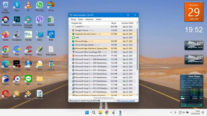Image resolution: width=207 pixels, height=116 pixels.
Task: Open the WhatsApp desktop shortcut
Action: [39, 6]
